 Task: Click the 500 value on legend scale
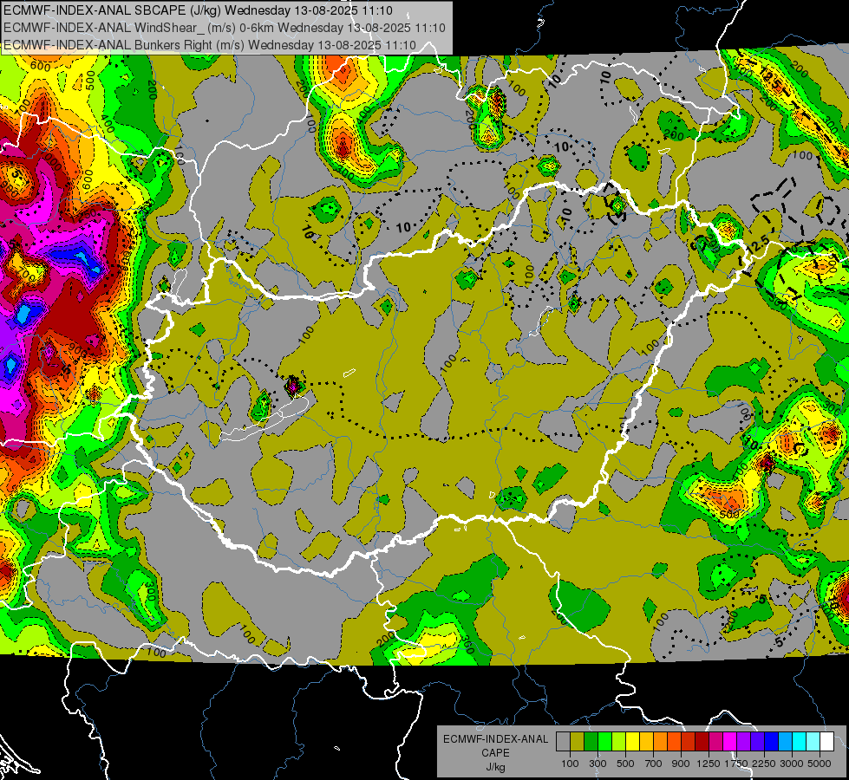pos(626,764)
